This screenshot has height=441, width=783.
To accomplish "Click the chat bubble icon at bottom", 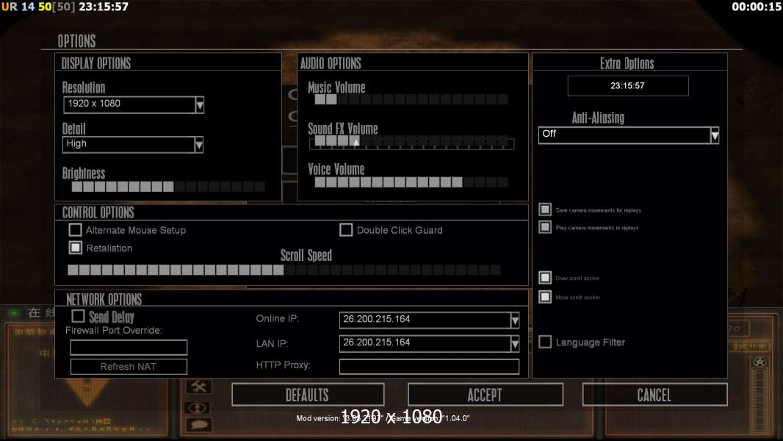I will coord(199,425).
